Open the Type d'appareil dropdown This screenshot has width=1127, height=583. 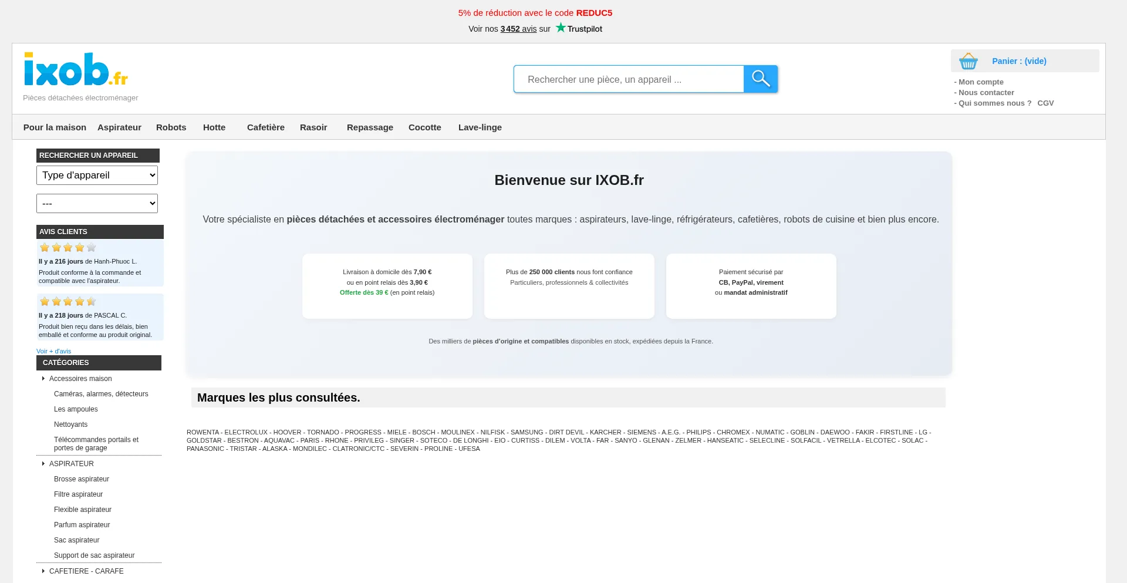97,175
